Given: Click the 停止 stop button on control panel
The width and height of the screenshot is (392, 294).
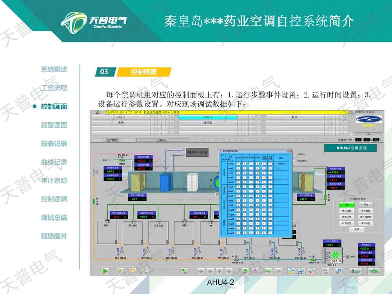Looking at the screenshot, I should tap(366, 205).
